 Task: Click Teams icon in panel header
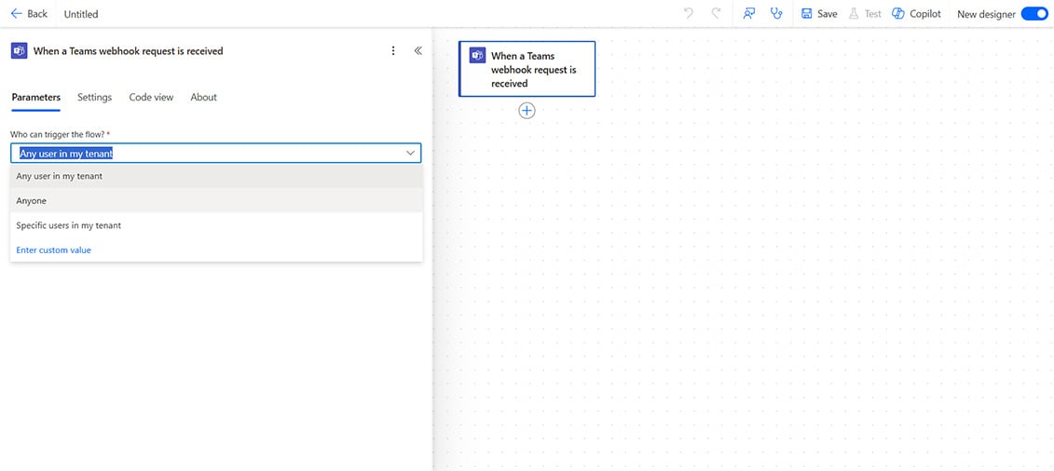[19, 51]
